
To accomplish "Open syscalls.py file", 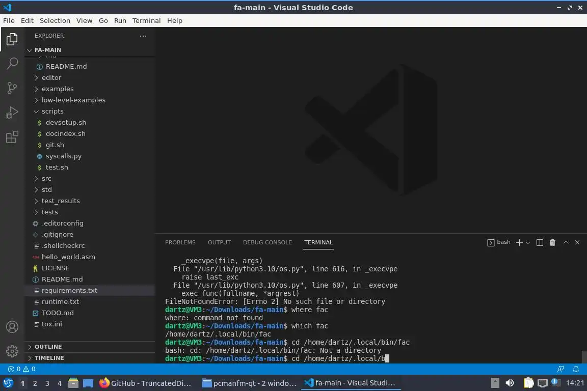I will coord(90,156).
